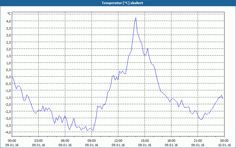Image resolution: width=236 pixels, height=148 pixels.
Task: Click the -4,0 y-axis label
Action: [8, 132]
